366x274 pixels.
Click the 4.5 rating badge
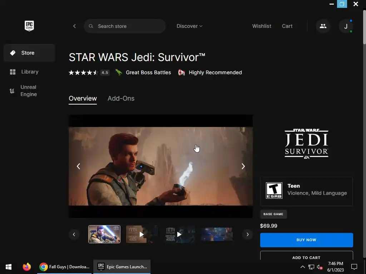click(x=105, y=72)
